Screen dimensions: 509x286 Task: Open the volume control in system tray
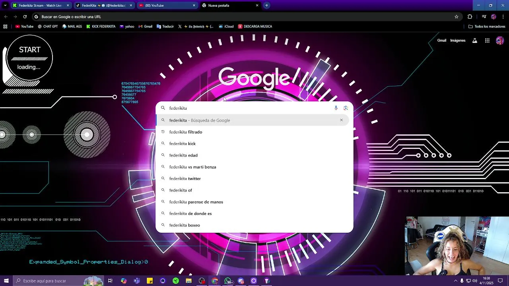[x=474, y=281]
